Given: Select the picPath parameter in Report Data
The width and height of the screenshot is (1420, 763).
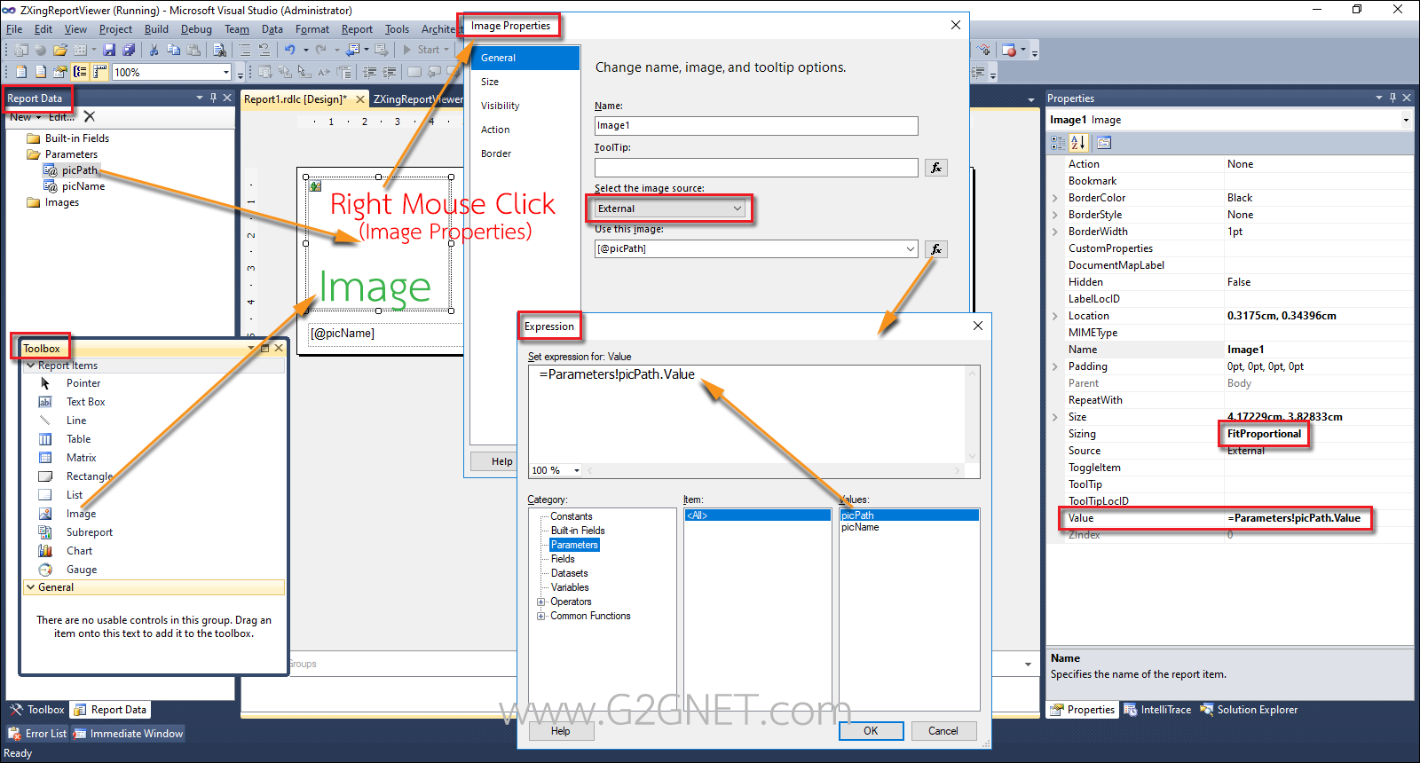Looking at the screenshot, I should [80, 170].
